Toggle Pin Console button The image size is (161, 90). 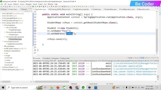(146, 58)
